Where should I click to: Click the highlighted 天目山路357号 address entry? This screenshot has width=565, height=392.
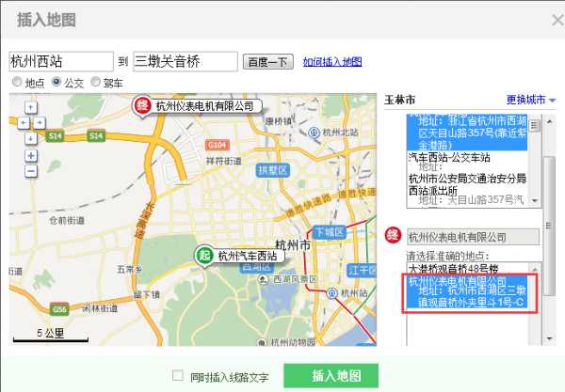467,133
